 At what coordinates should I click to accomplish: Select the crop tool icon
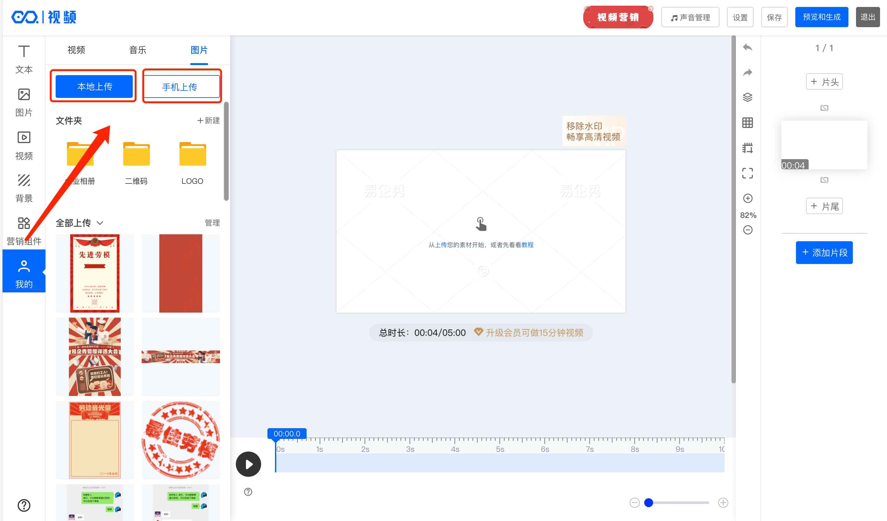pyautogui.click(x=747, y=148)
